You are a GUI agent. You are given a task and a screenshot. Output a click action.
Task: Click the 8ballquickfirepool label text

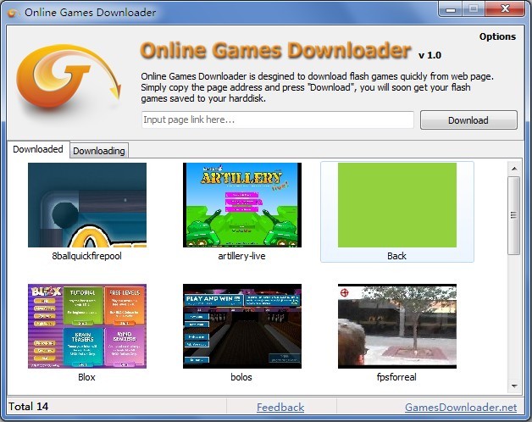pyautogui.click(x=87, y=256)
